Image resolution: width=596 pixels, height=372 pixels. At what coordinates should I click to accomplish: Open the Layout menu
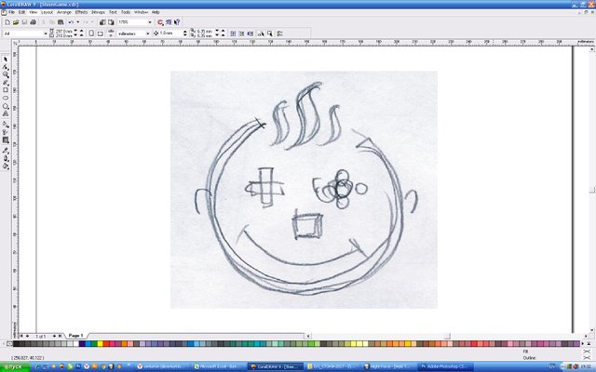(47, 12)
